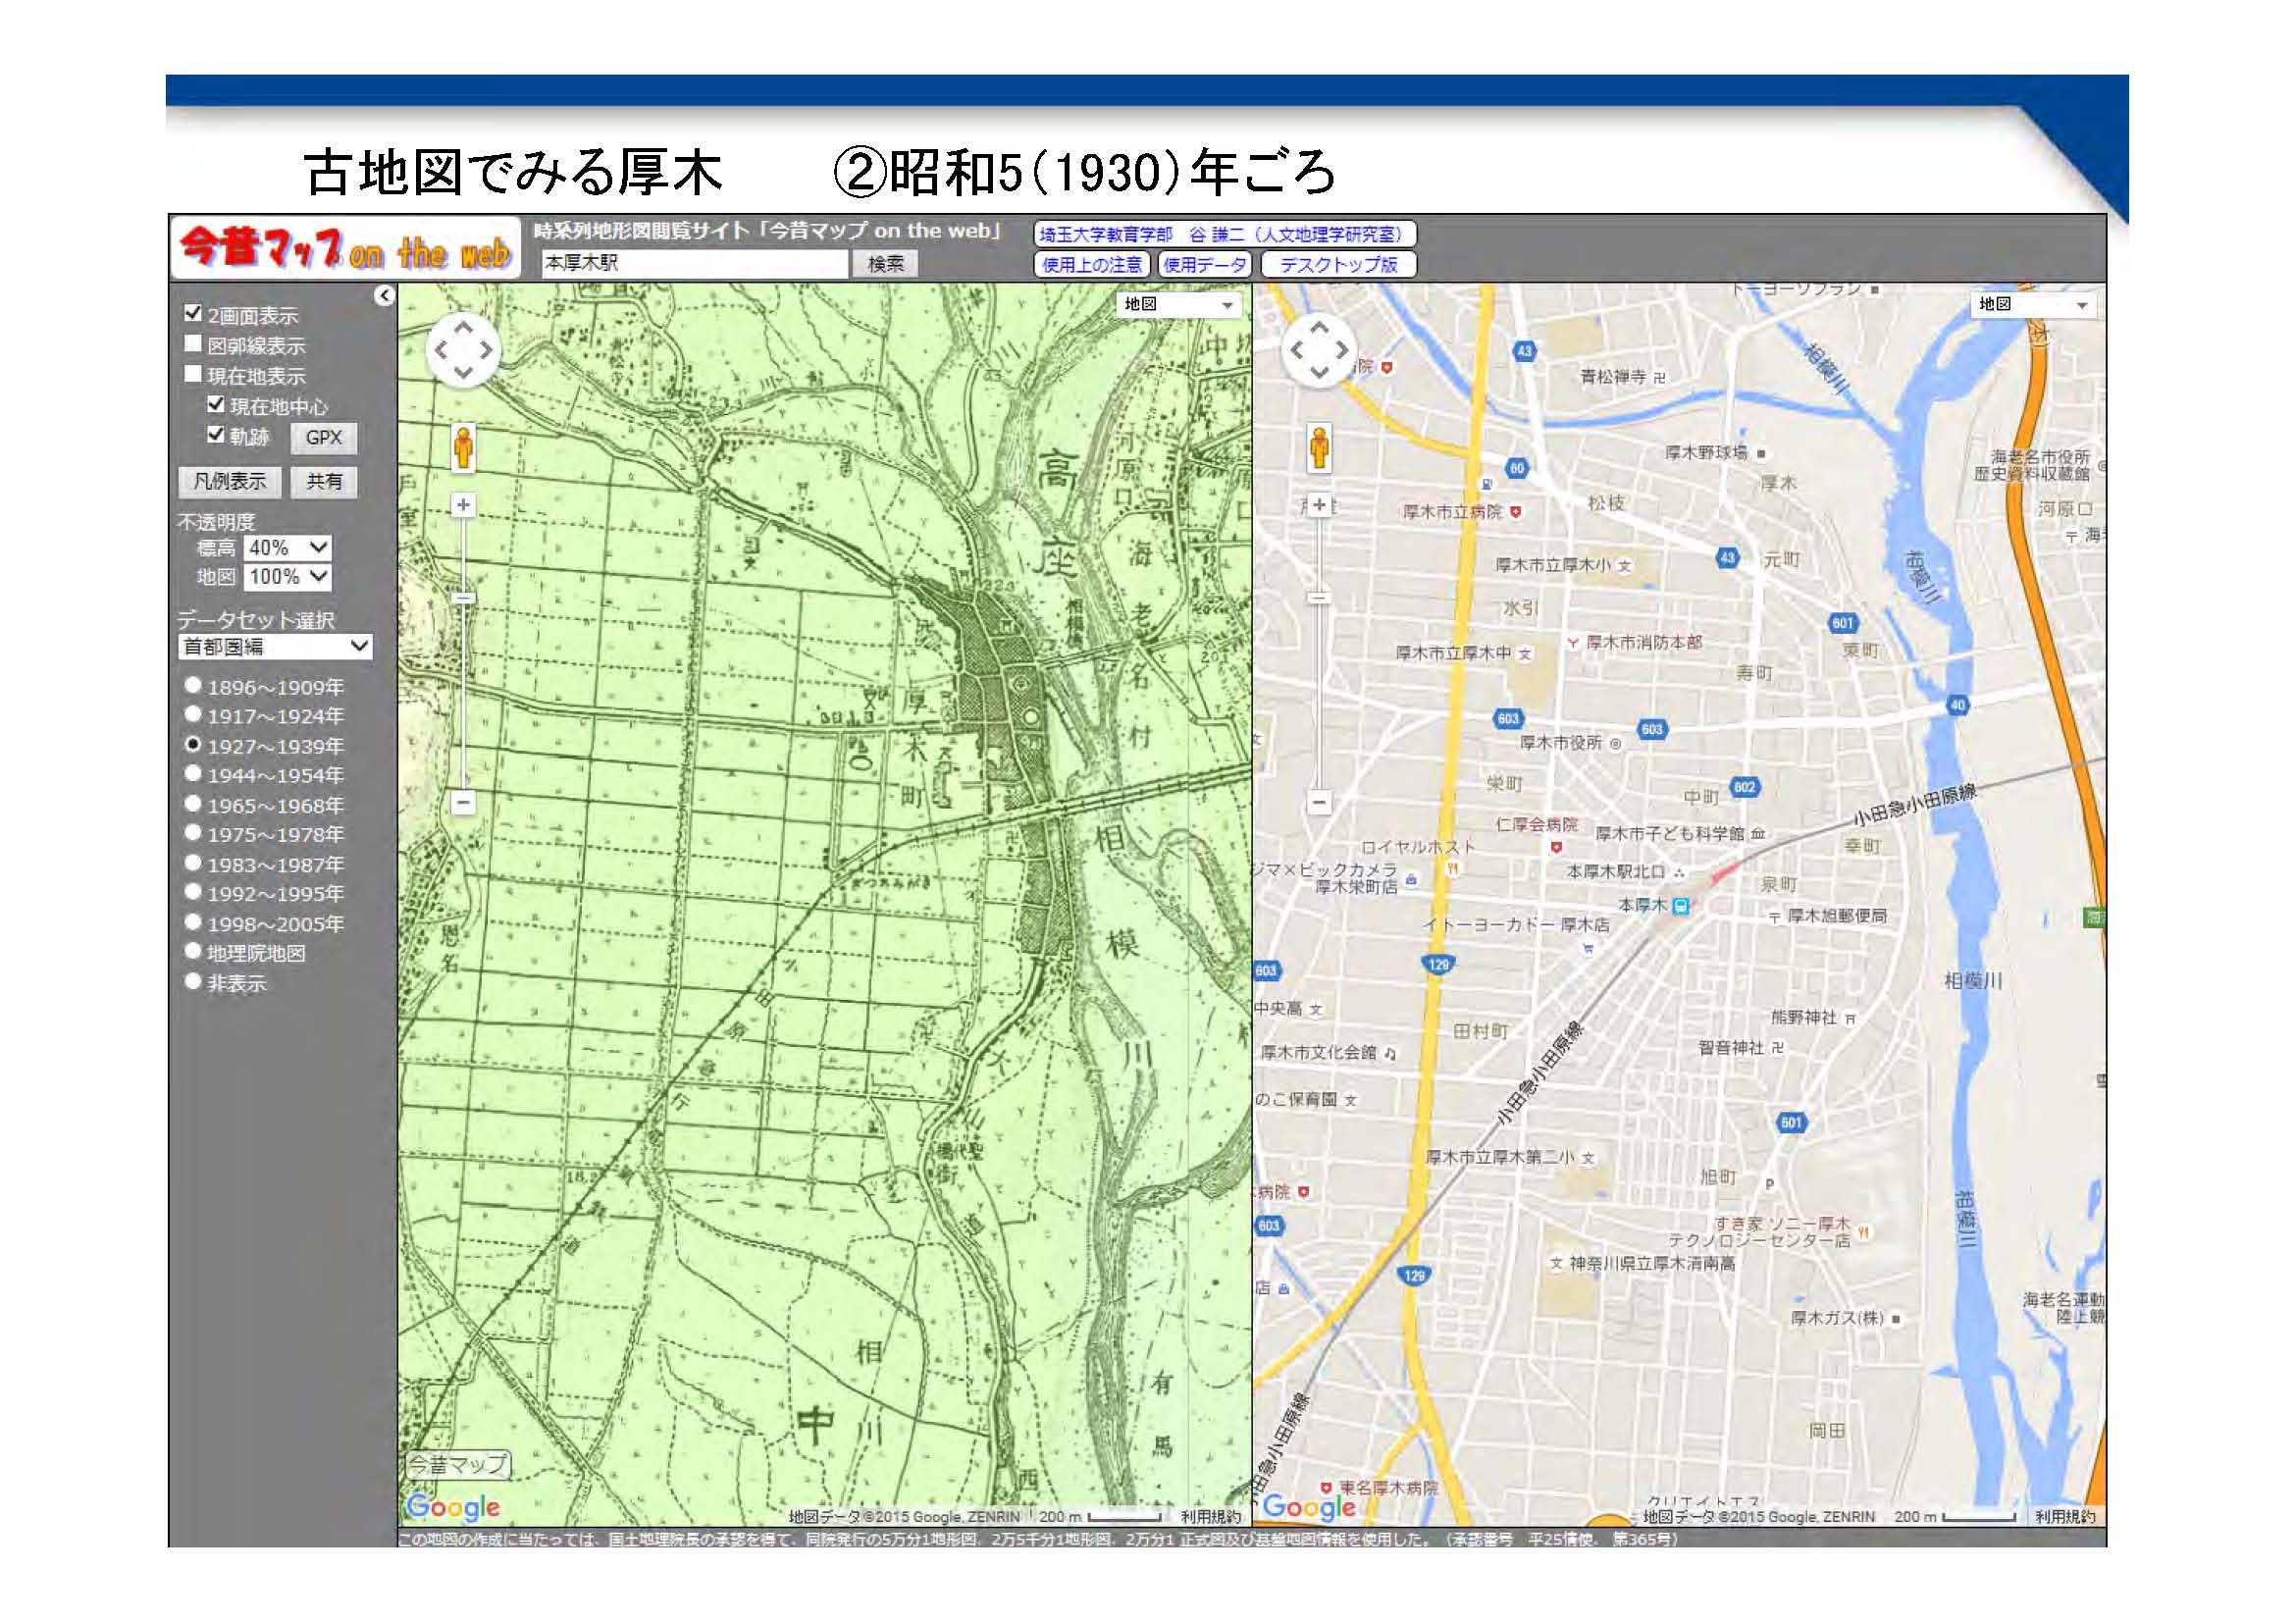The image size is (2295, 1623).
Task: Click the 検索 search button
Action: [885, 264]
